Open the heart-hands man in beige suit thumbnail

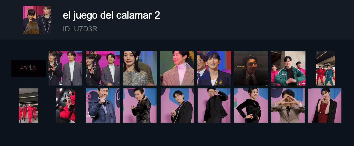pyautogui.click(x=288, y=106)
